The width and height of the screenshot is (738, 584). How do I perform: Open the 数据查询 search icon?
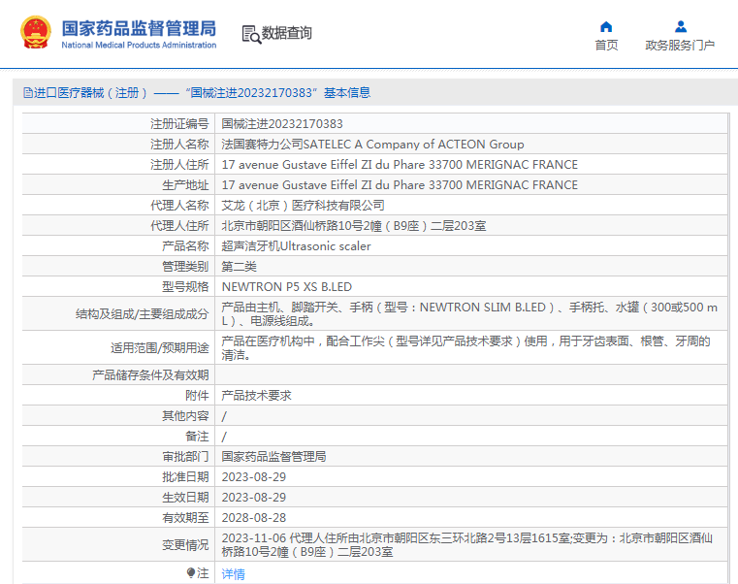pos(251,34)
